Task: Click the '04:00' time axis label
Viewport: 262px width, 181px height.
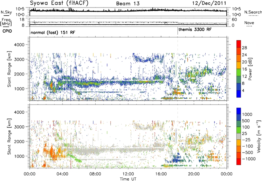Action: tap(62, 174)
